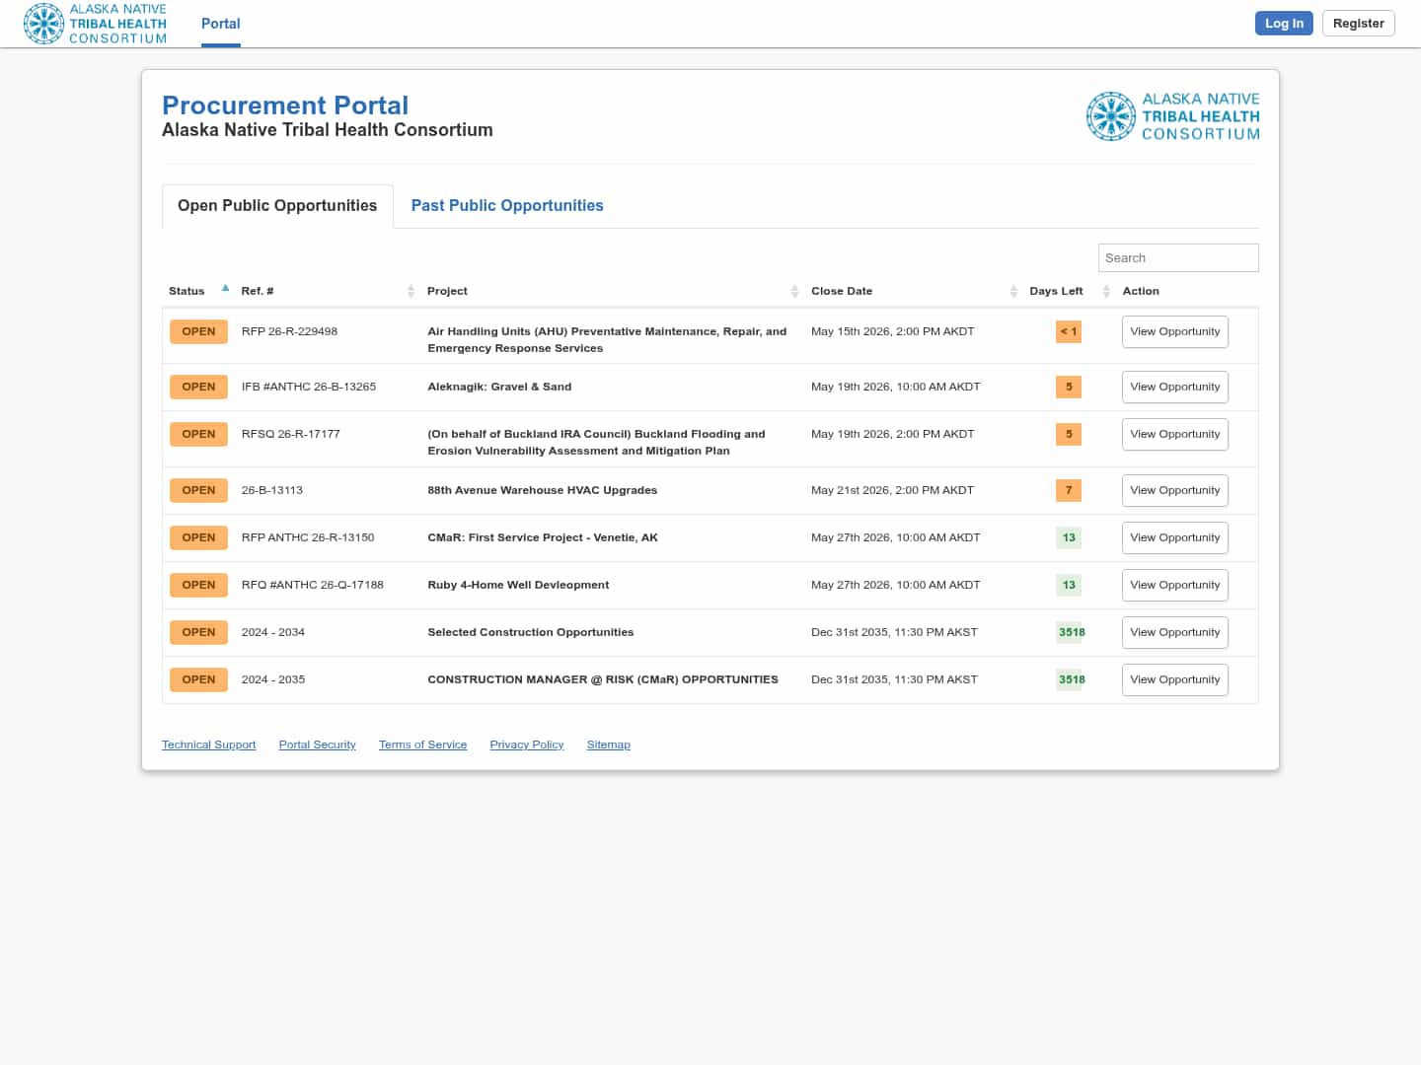
Task: View Opportunity for 88th Avenue Warehouse HVAC Upgrades
Action: click(1175, 491)
